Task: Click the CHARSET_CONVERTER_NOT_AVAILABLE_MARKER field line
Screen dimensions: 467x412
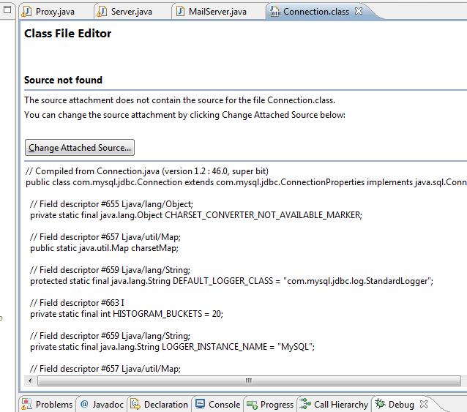Action: tap(196, 215)
